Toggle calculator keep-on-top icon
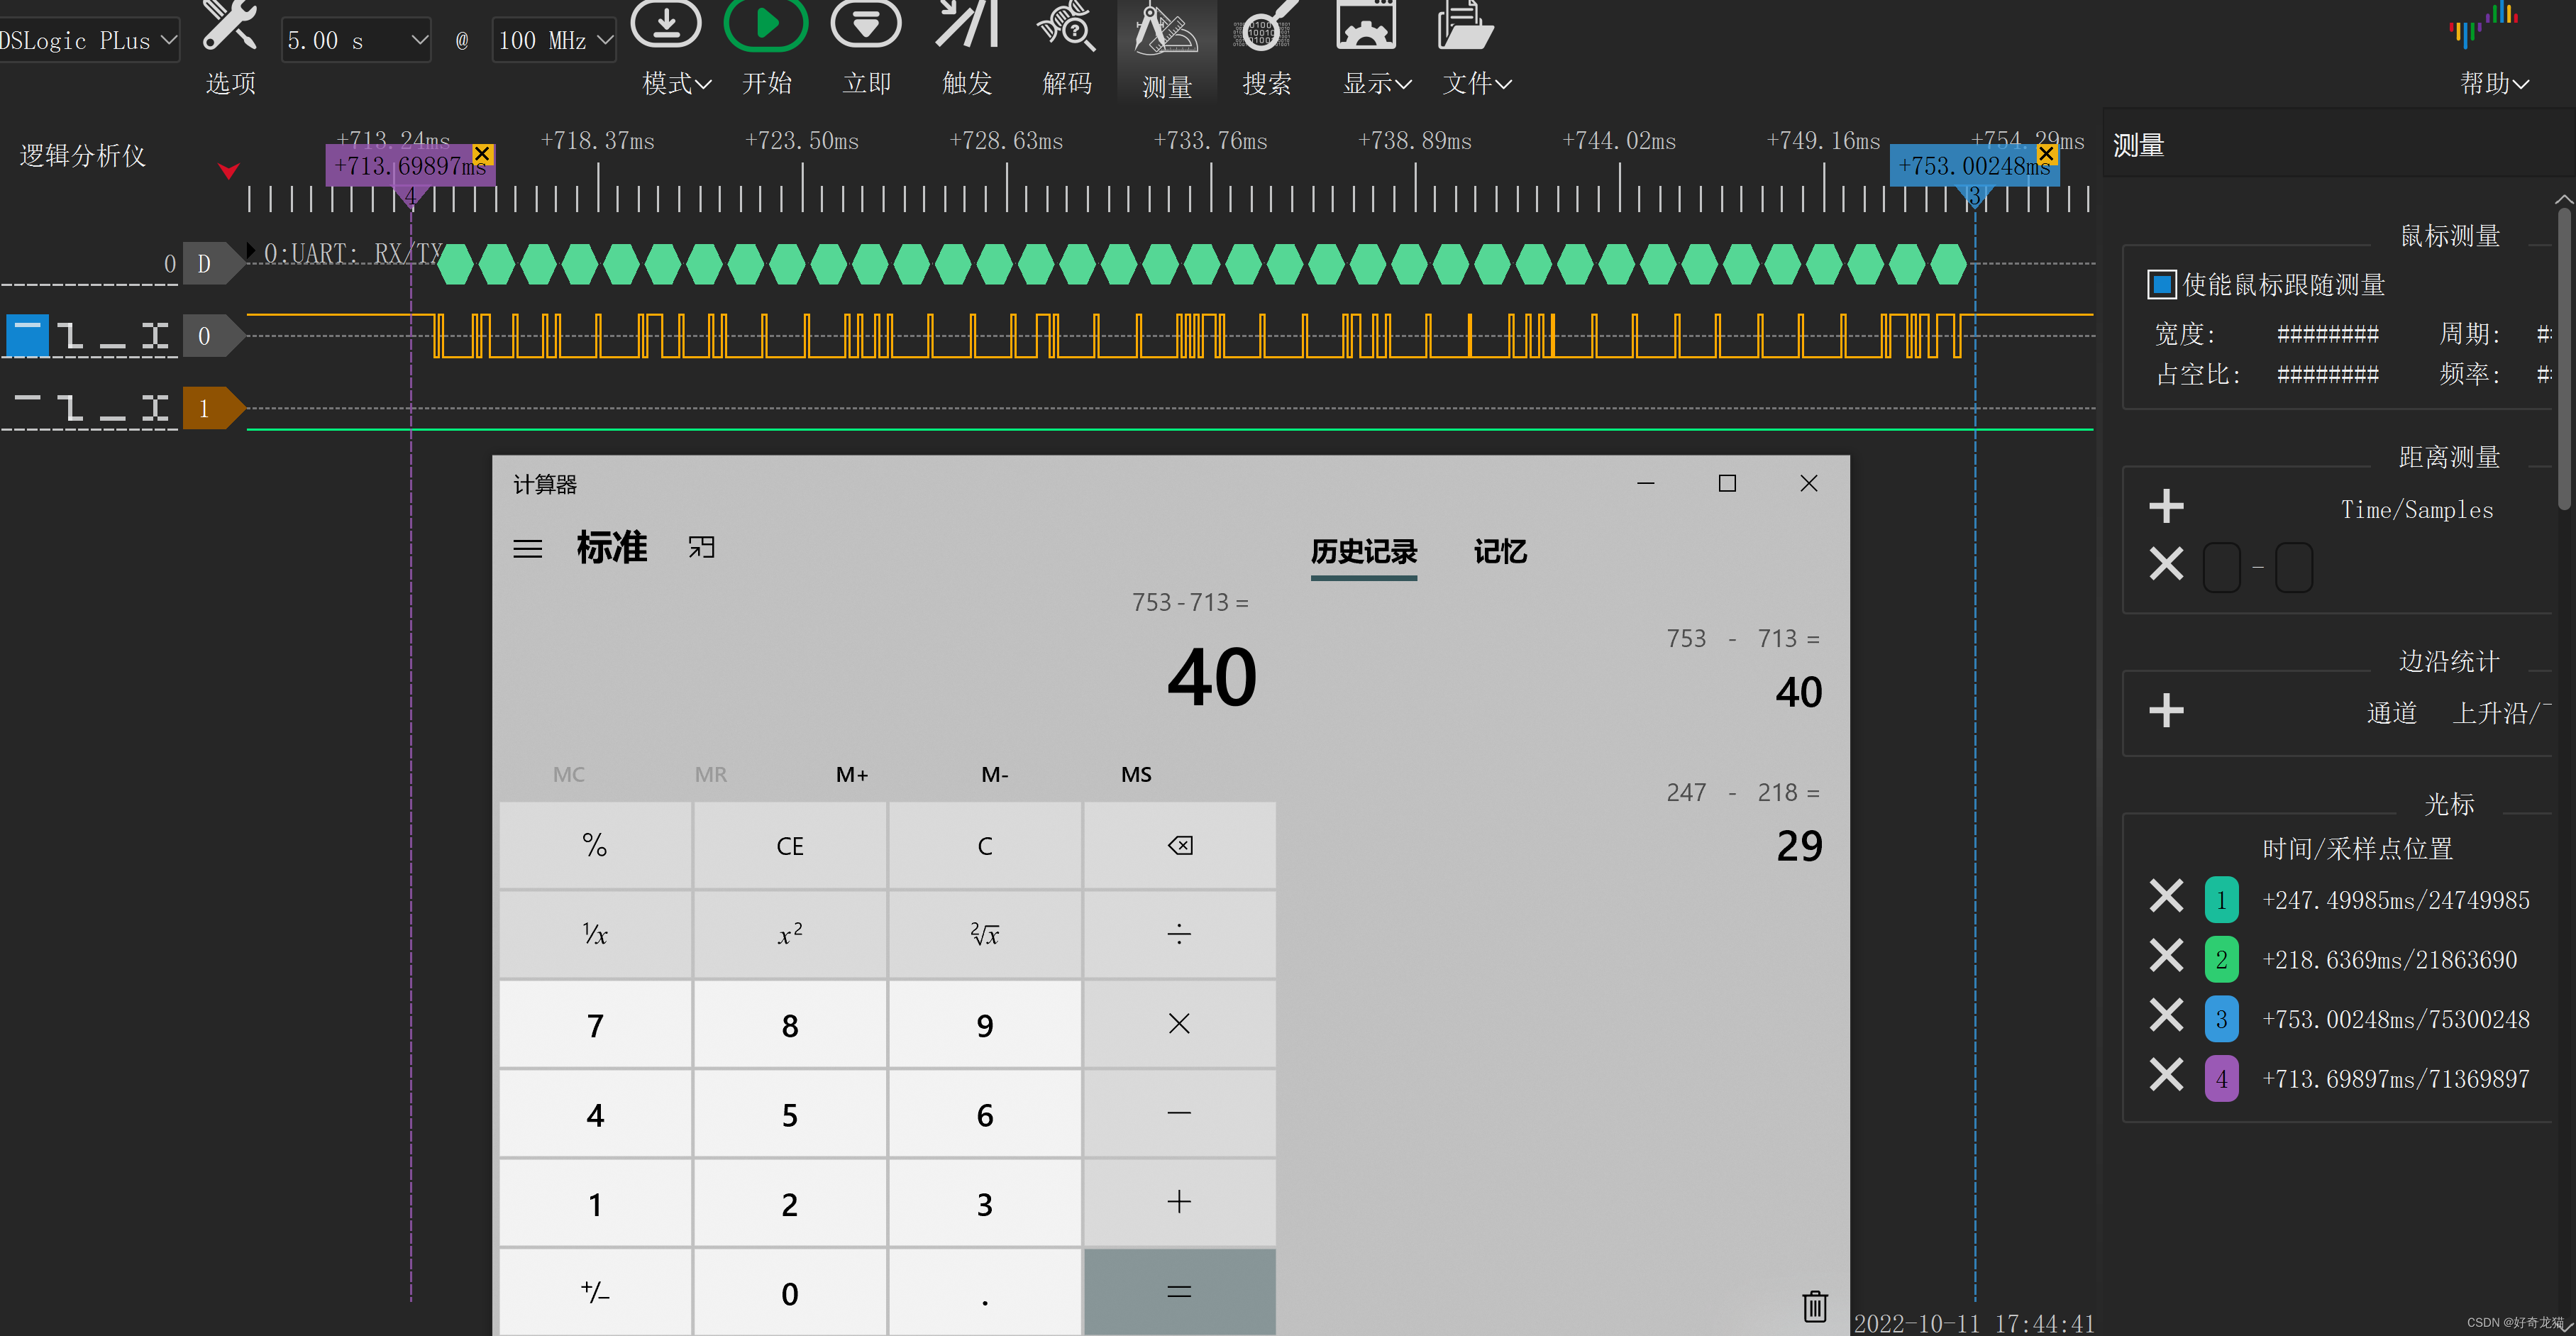Image resolution: width=2576 pixels, height=1336 pixels. pyautogui.click(x=701, y=547)
